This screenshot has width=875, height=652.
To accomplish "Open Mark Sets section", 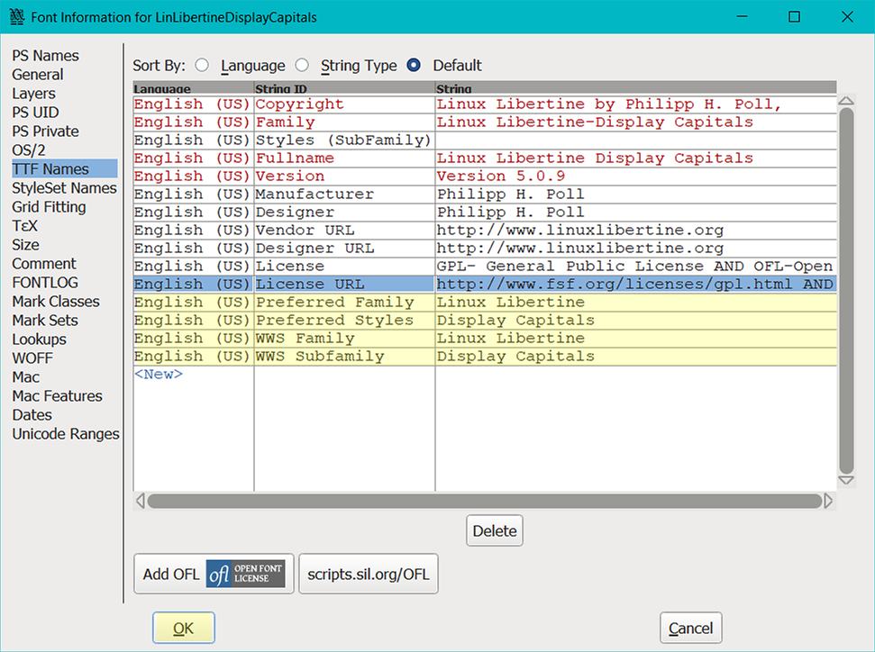I will [x=45, y=321].
